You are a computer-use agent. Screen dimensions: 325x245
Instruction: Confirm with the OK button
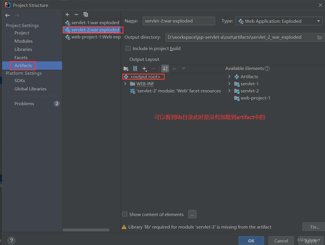[251, 241]
